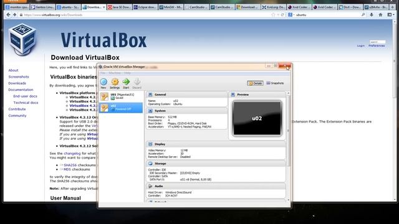Image resolution: width=399 pixels, height=224 pixels.
Task: Switch to the MinGW browser tab
Action: (x=170, y=7)
